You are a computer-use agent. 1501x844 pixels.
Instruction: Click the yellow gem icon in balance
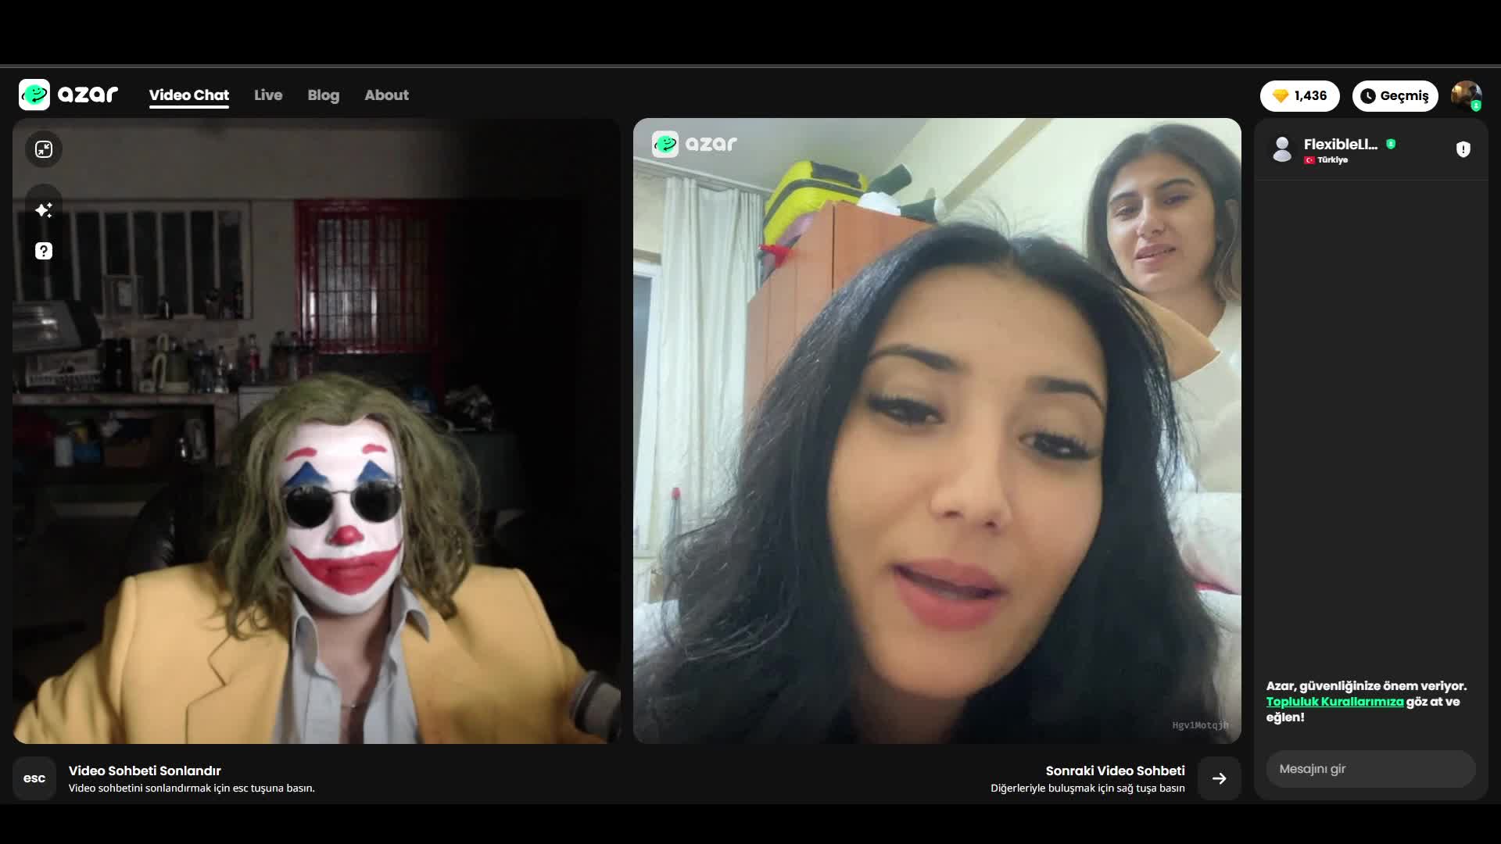(x=1281, y=95)
